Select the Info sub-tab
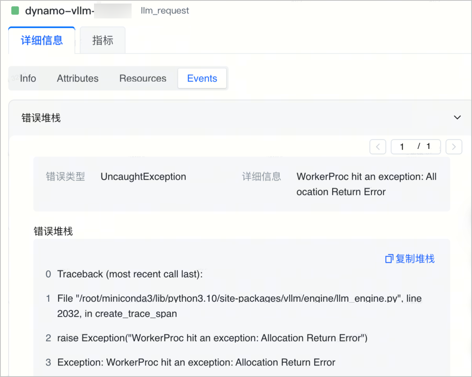Image resolution: width=472 pixels, height=377 pixels. [28, 78]
